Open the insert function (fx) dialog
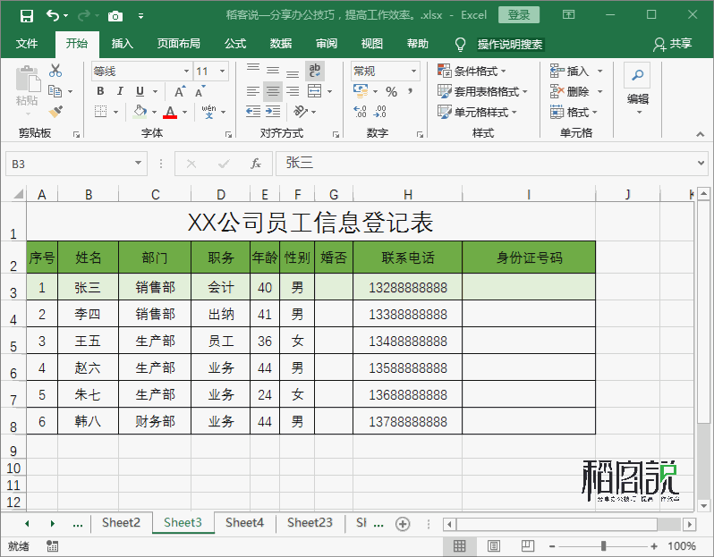Viewport: 714px width, 557px height. pyautogui.click(x=256, y=164)
